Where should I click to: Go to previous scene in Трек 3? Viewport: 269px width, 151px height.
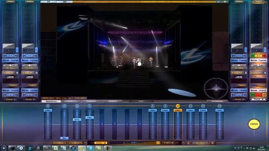pyautogui.click(x=233, y=56)
